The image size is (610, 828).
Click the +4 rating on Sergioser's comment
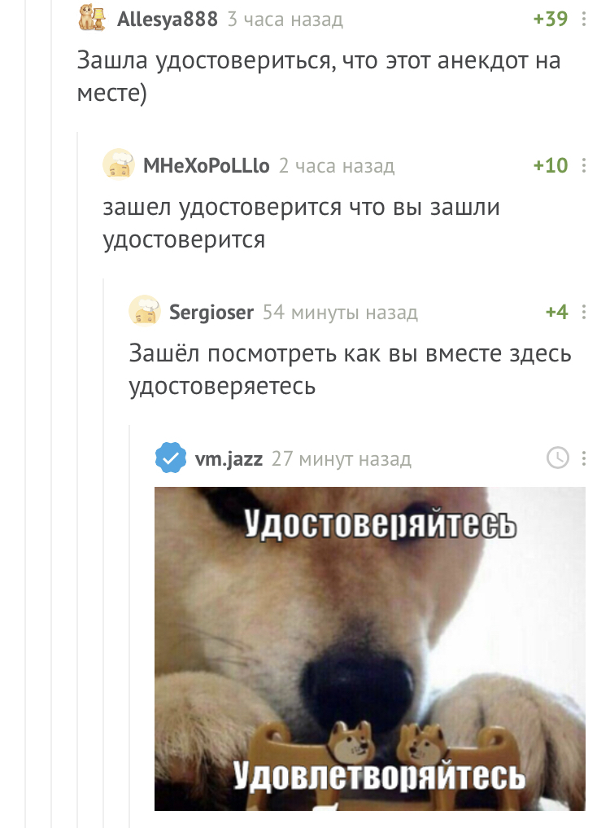556,312
